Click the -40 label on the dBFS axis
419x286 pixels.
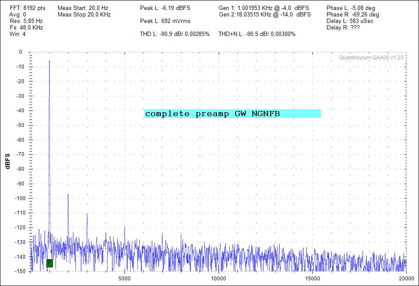click(x=20, y=110)
